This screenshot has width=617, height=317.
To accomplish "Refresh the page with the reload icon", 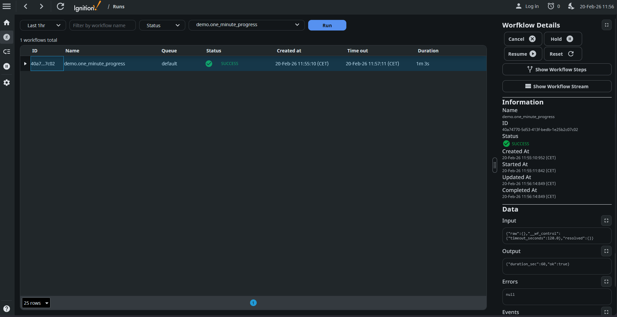I will [x=60, y=6].
